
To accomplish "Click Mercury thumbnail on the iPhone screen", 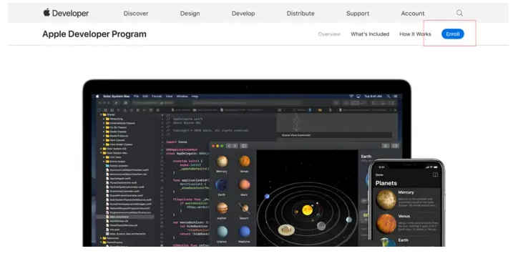I will tap(386, 200).
